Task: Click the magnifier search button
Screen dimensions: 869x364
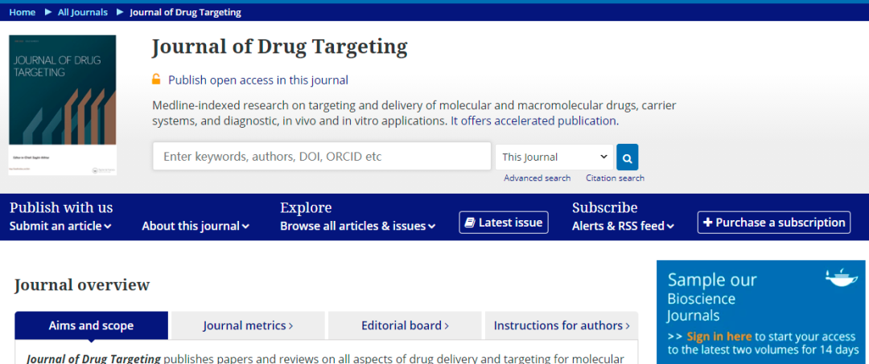Action: click(627, 157)
